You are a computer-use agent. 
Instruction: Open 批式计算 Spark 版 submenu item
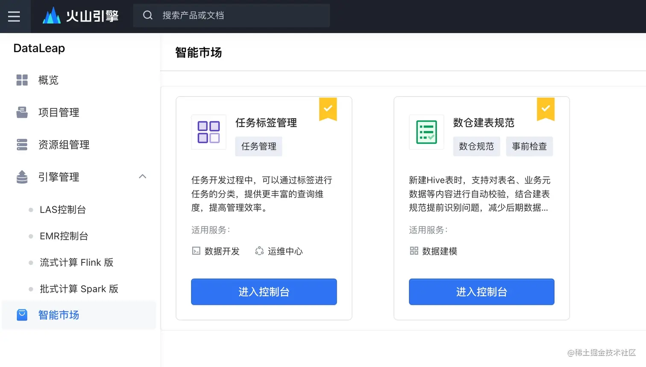tap(79, 289)
